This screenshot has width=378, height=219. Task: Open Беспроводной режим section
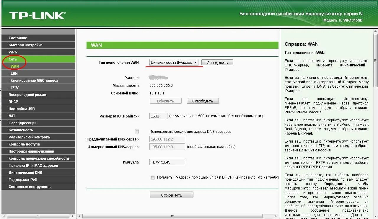tap(38, 95)
